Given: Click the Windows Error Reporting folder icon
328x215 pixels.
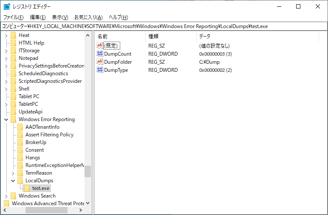Looking at the screenshot, I should click(x=14, y=119).
